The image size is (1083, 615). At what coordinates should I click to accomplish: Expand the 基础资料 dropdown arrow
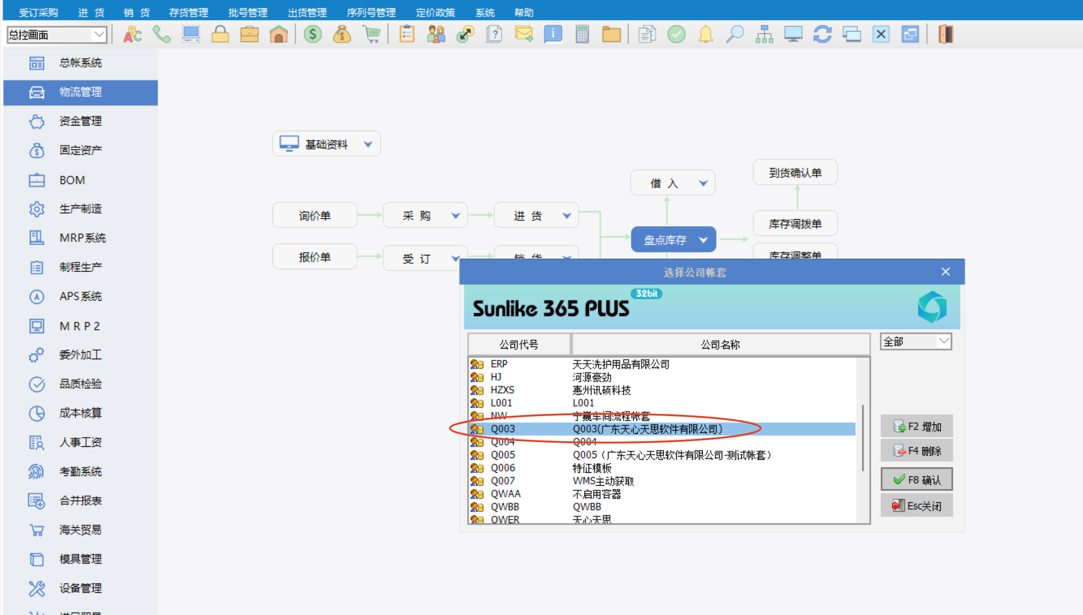click(368, 144)
